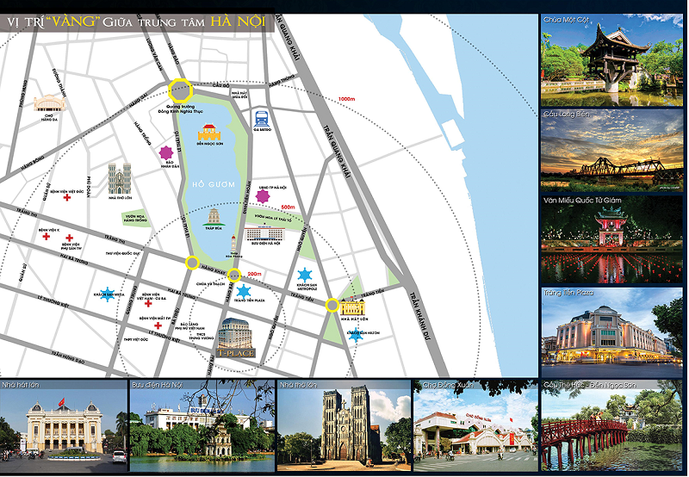The image size is (689, 477).
Task: Select the Tháp Rùa tower icon
Action: coord(214,217)
